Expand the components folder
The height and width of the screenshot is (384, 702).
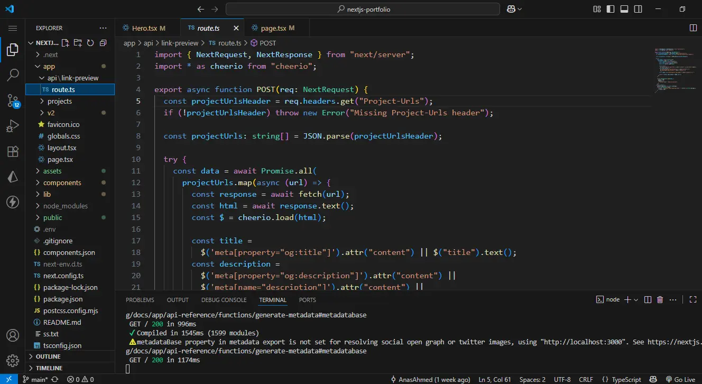[62, 182]
